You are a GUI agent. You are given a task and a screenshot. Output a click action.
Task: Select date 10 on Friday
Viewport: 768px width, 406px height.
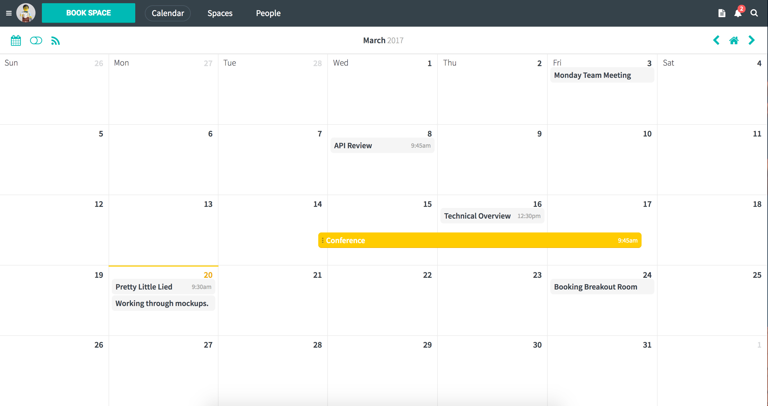(x=647, y=134)
